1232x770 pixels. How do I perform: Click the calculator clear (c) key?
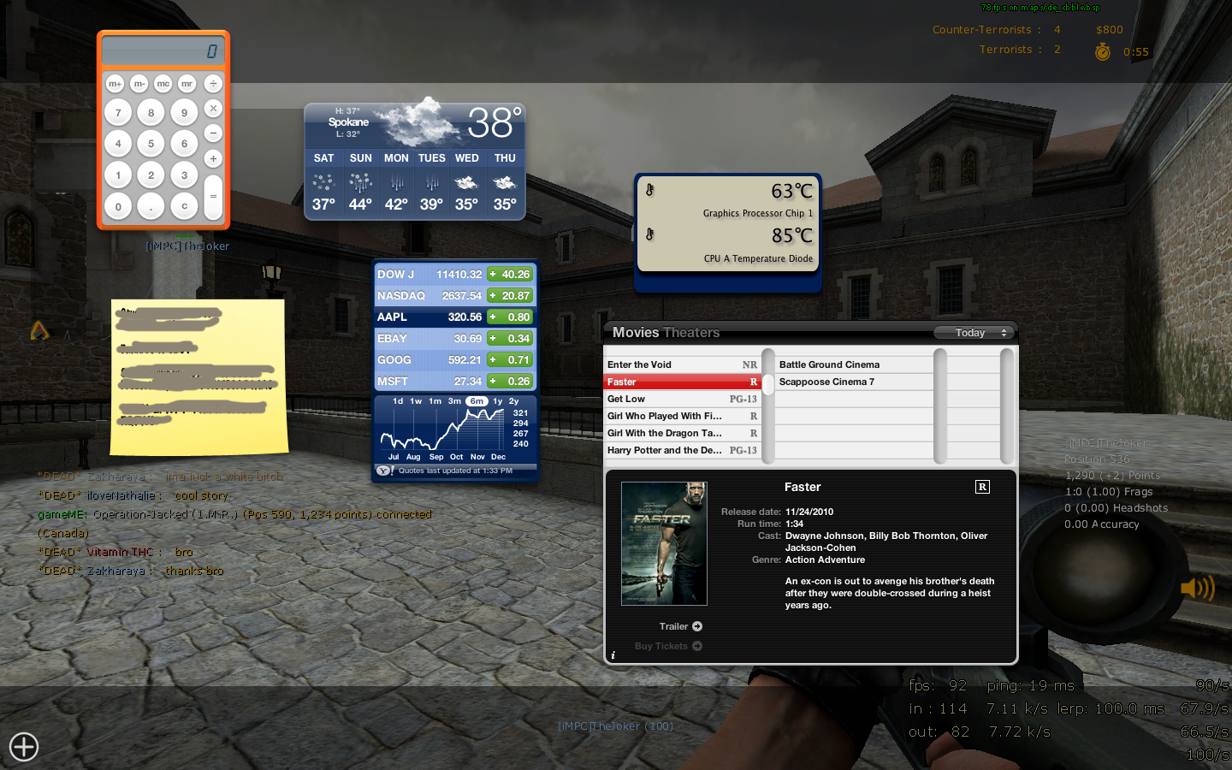[x=184, y=206]
